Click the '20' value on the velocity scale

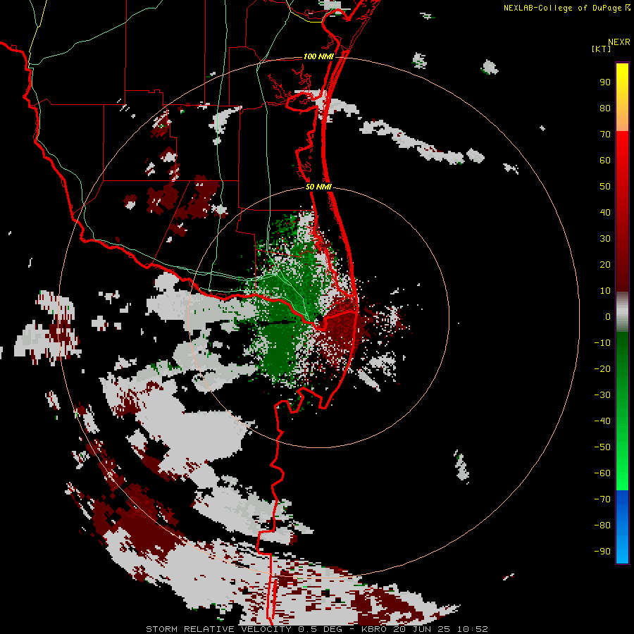coord(605,264)
